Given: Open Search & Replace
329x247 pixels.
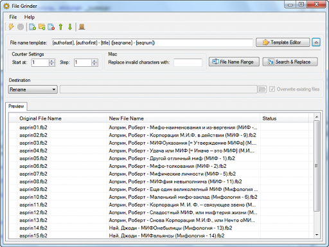Looking at the screenshot, I should [x=290, y=62].
